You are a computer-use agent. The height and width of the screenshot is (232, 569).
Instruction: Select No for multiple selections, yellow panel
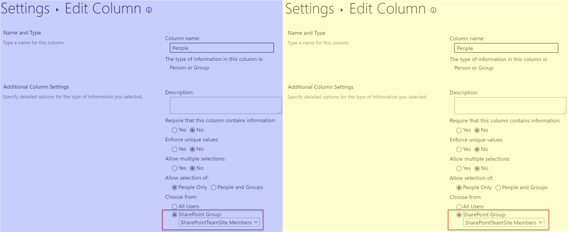click(477, 168)
